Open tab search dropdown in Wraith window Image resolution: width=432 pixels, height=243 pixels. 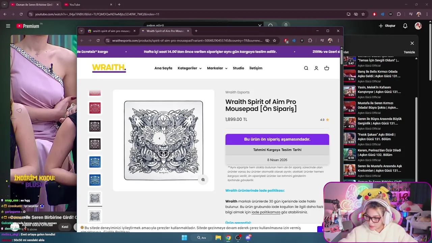pos(81,31)
